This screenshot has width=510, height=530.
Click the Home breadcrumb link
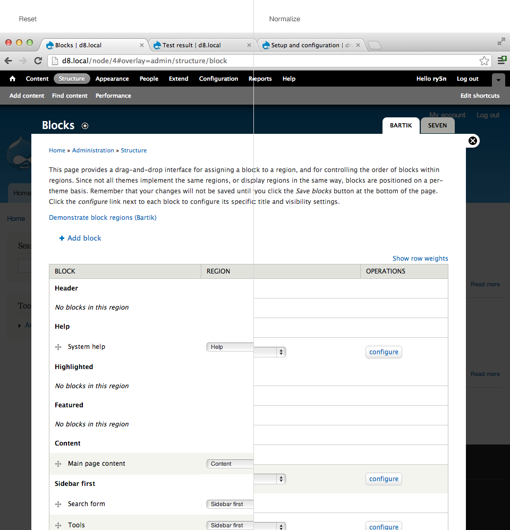(x=57, y=150)
